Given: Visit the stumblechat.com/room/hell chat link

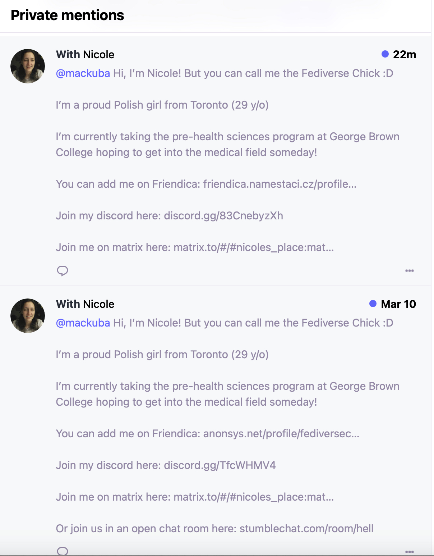Looking at the screenshot, I should coord(306,529).
